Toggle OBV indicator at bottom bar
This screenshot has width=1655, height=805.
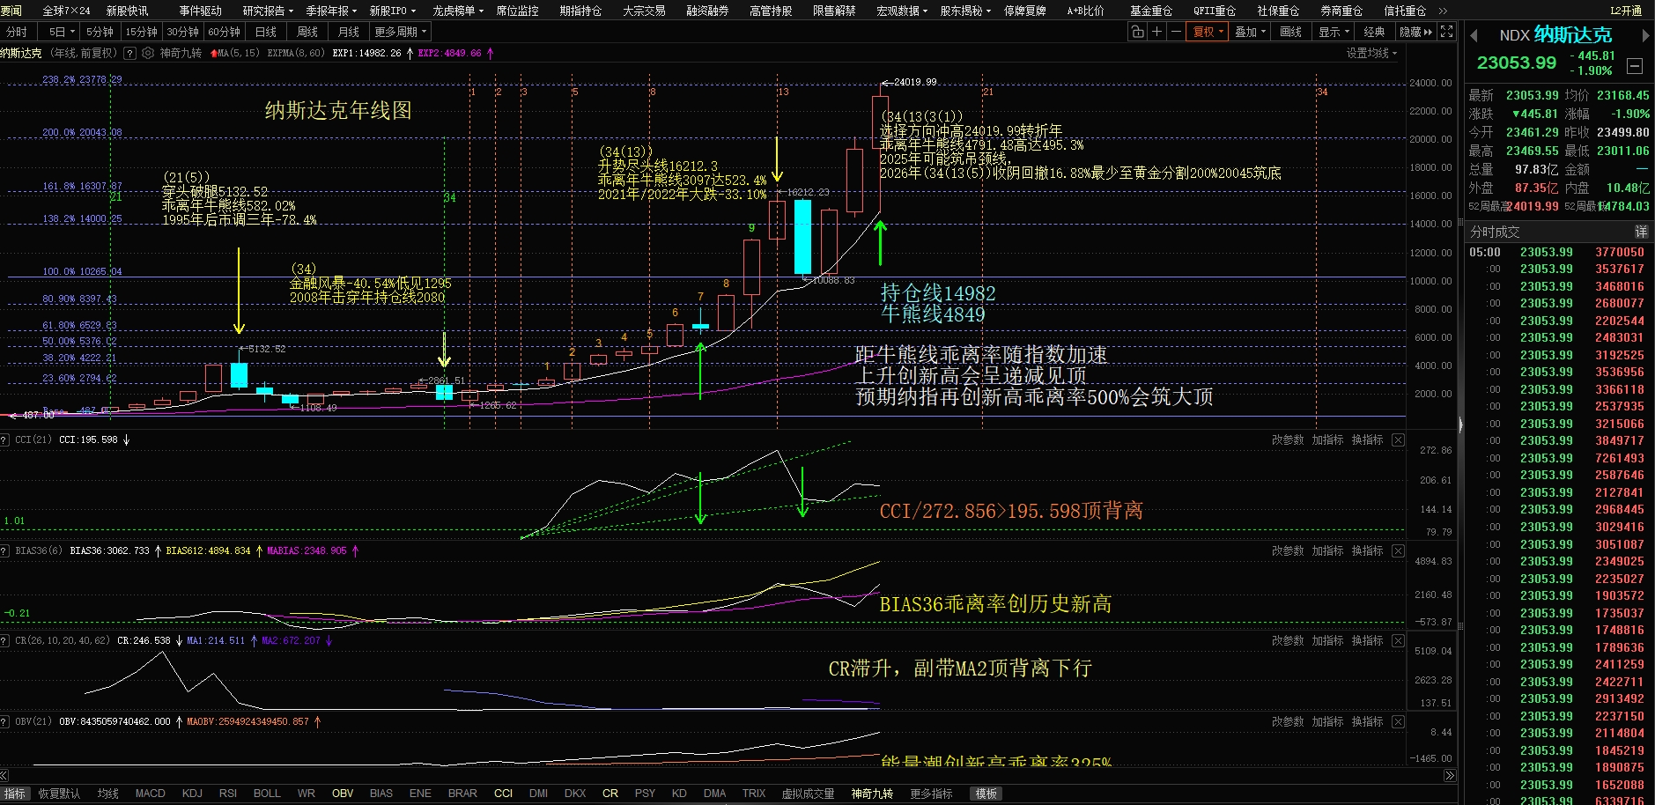(x=343, y=794)
